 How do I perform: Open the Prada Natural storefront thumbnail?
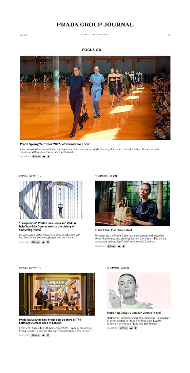(57, 294)
